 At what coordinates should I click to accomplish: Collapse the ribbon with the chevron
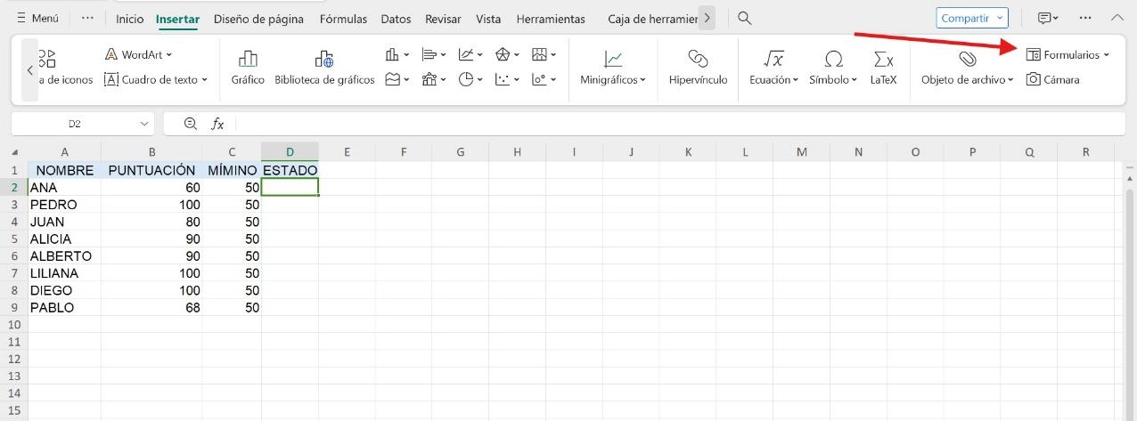[x=1117, y=18]
